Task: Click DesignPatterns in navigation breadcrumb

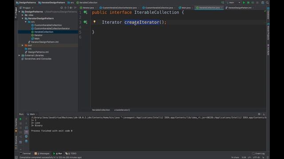Action: [26, 3]
